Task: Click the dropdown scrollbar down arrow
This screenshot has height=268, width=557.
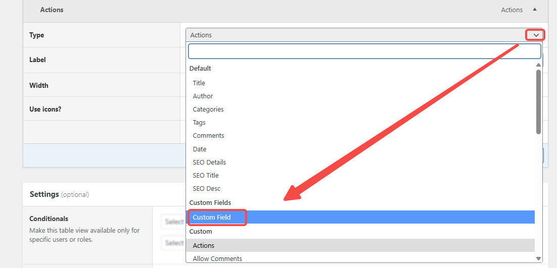Action: click(538, 258)
